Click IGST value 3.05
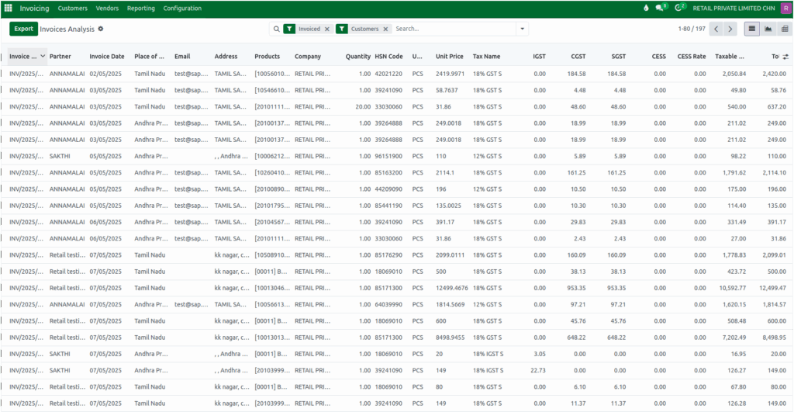Image resolution: width=794 pixels, height=412 pixels. click(x=540, y=354)
